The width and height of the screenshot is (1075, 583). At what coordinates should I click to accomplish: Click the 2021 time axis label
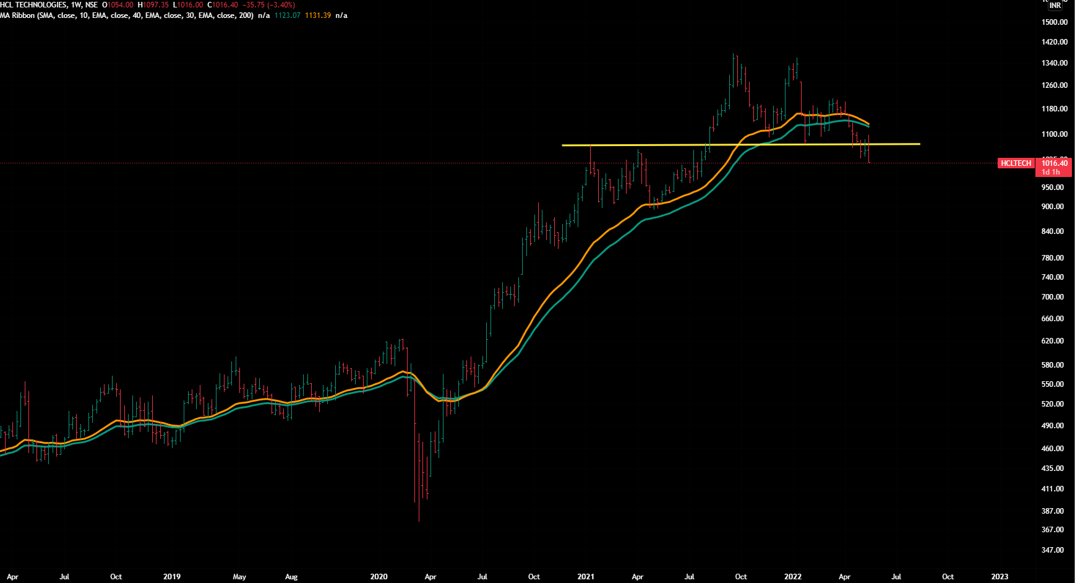click(x=585, y=577)
